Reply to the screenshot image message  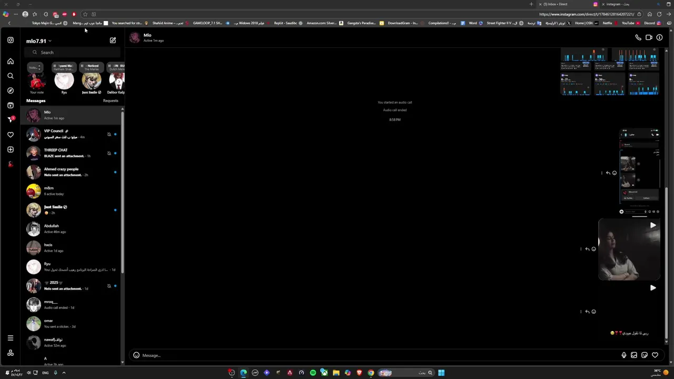point(608,173)
